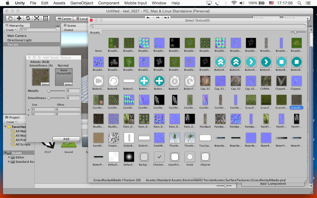Select the Hand tool in the toolbar
The height and width of the screenshot is (198, 317).
click(10, 18)
